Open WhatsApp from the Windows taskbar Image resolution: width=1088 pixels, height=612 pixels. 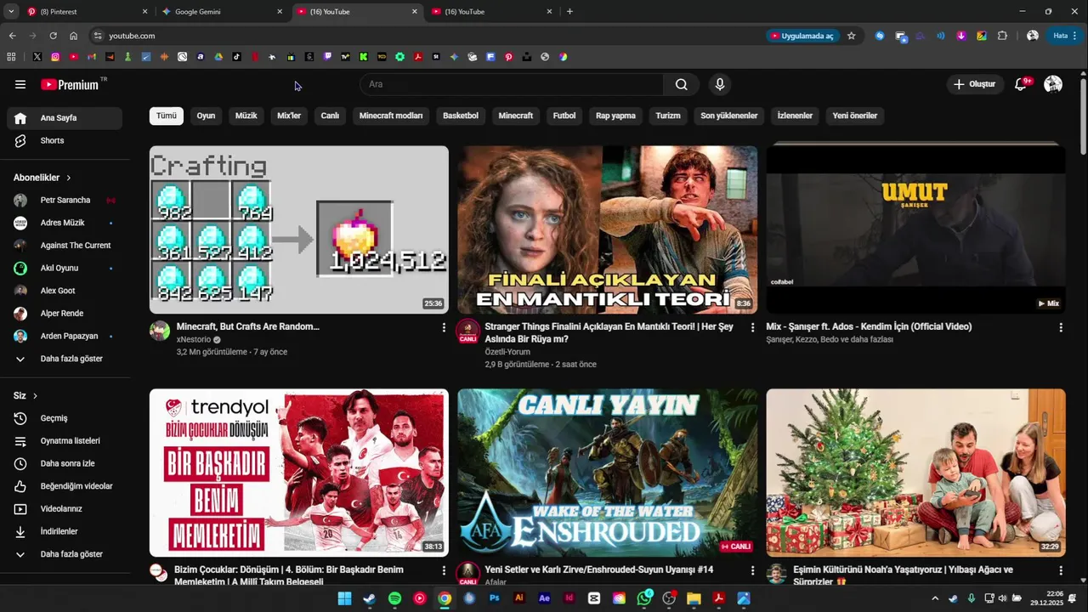coord(644,598)
